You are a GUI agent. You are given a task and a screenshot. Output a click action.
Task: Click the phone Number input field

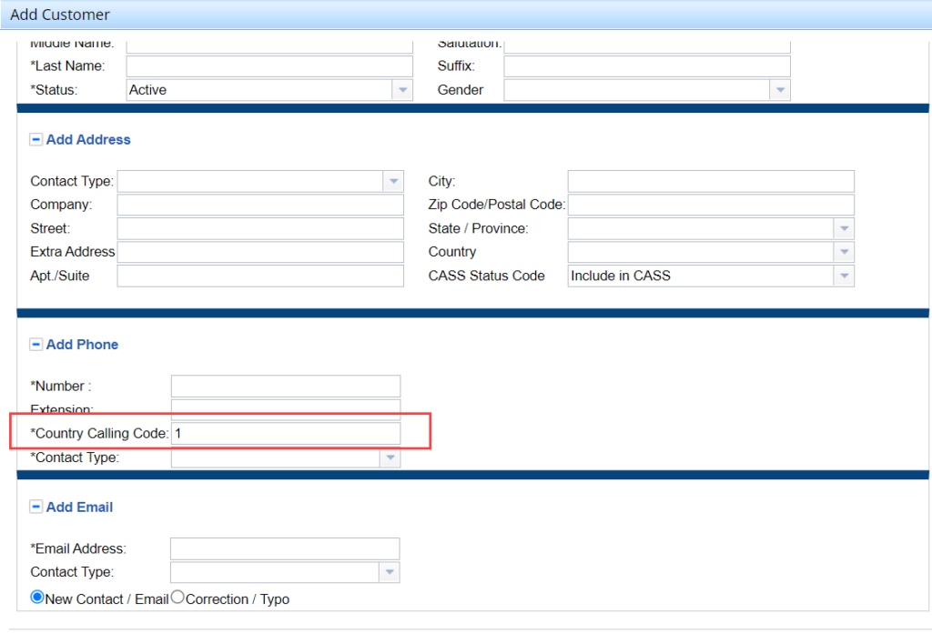[x=286, y=387]
